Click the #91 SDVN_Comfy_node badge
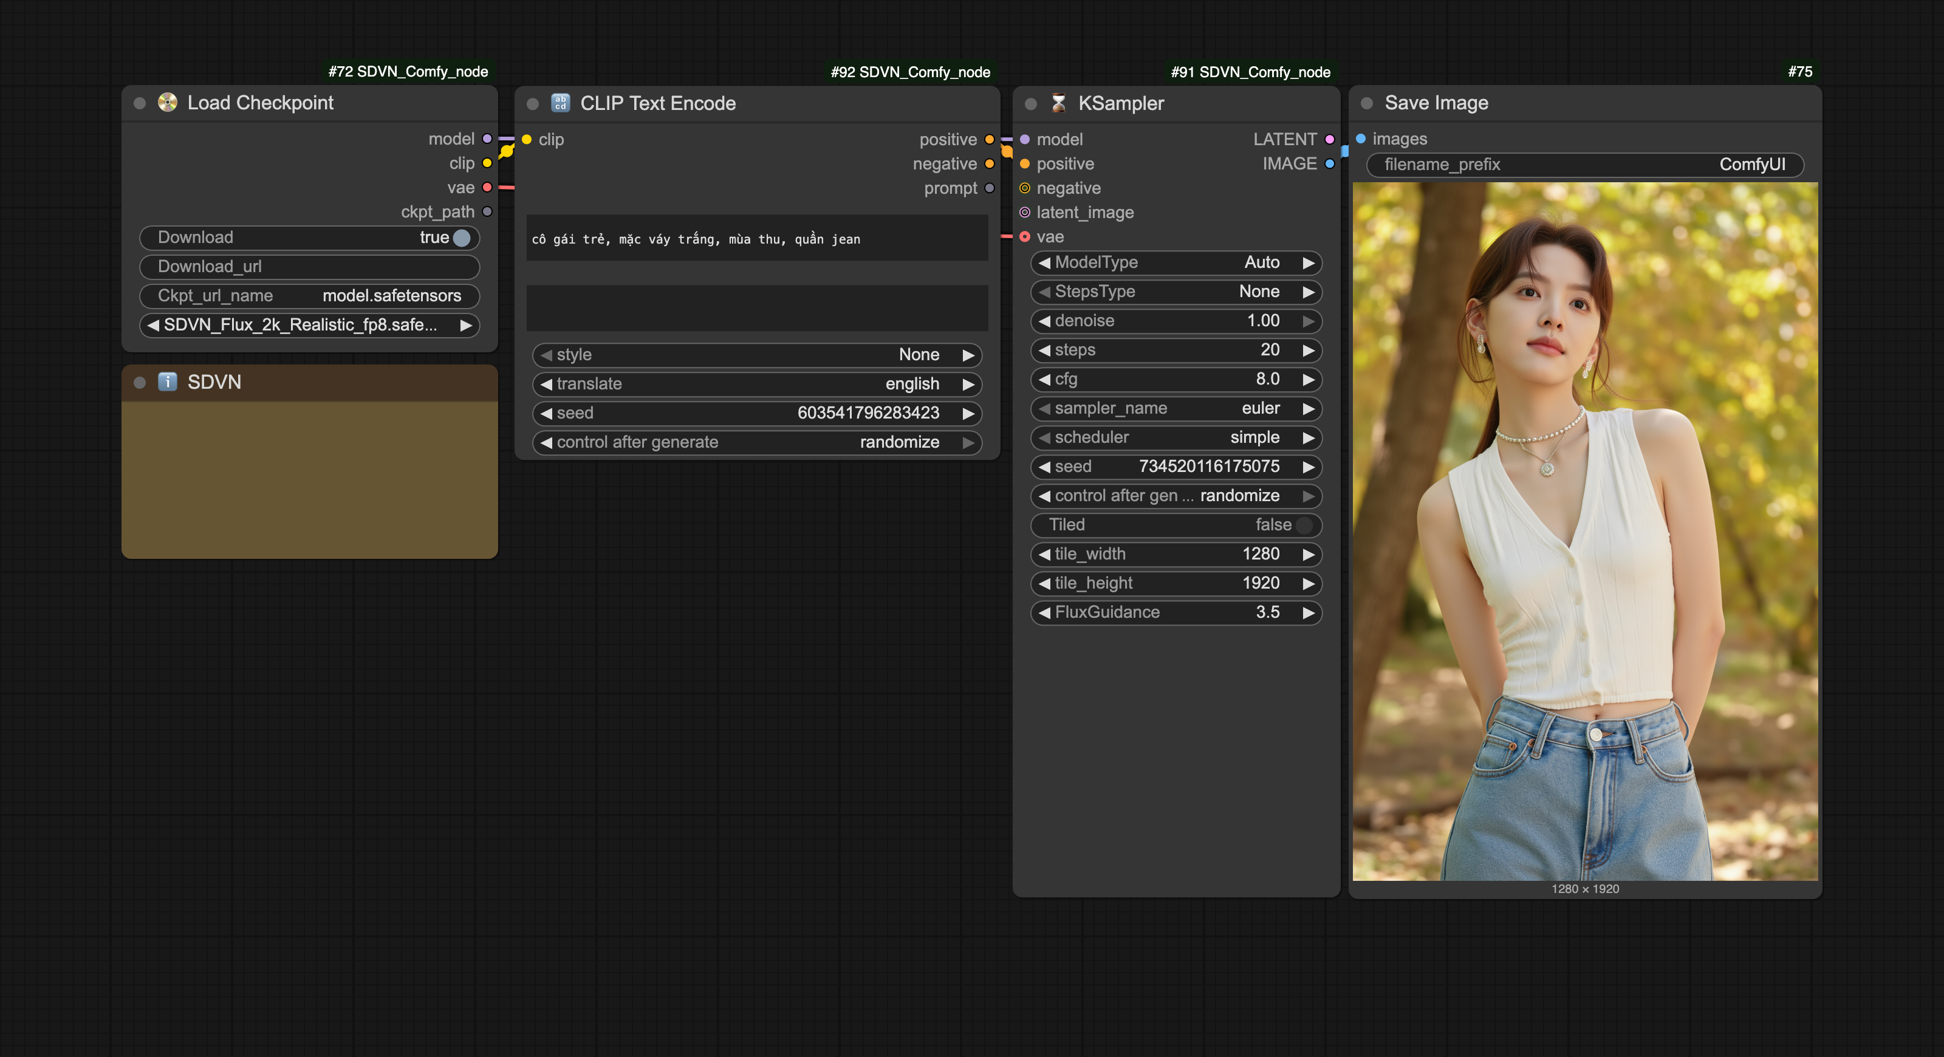The height and width of the screenshot is (1057, 1944). pos(1250,72)
